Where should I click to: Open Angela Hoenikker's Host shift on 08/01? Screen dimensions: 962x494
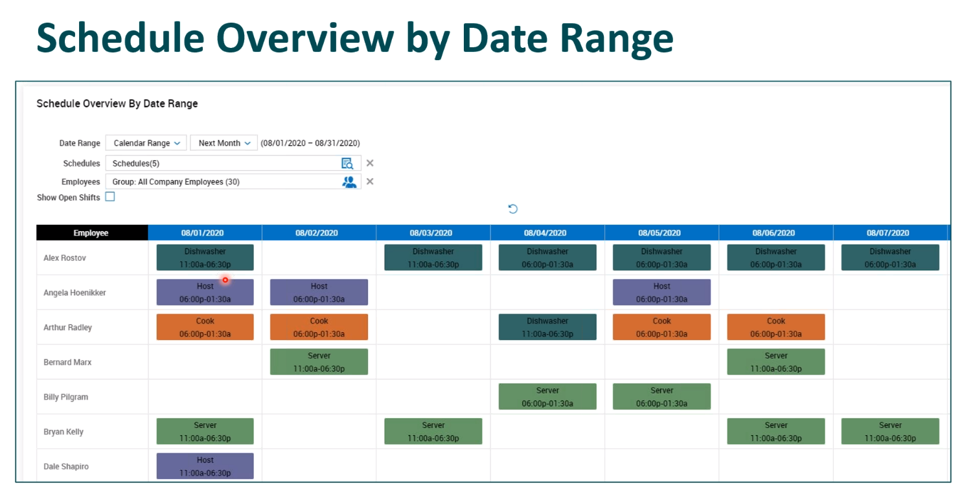[205, 293]
